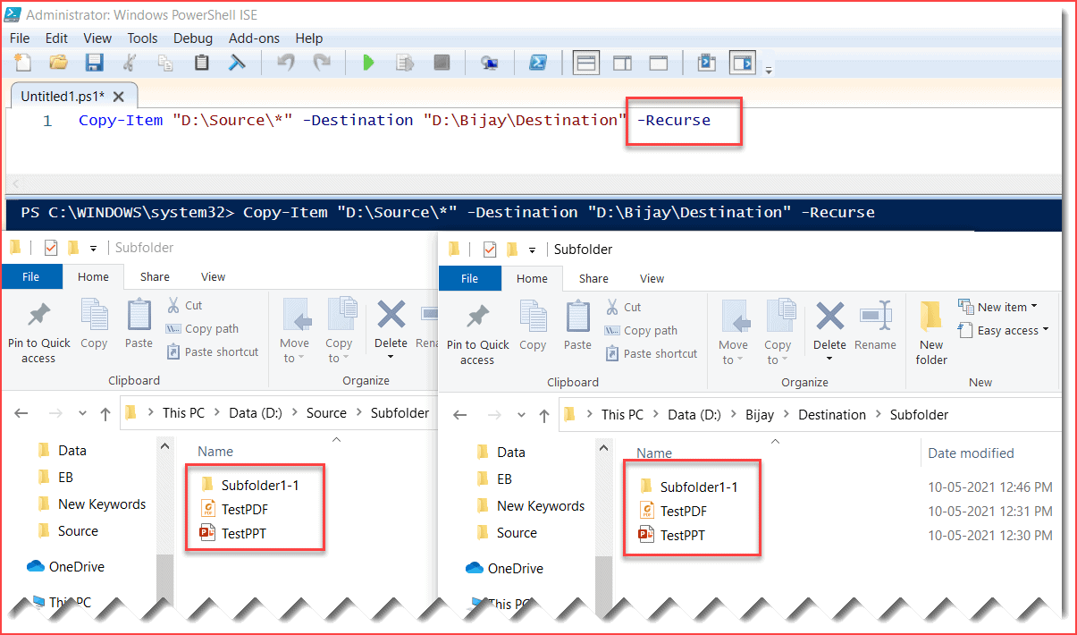Save the Untitled1.ps1 script
This screenshot has width=1077, height=635.
point(94,62)
